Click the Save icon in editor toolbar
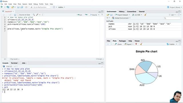 pos(15,15)
